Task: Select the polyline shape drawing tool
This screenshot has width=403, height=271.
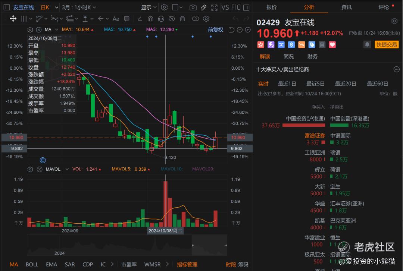Action: click(x=39, y=19)
